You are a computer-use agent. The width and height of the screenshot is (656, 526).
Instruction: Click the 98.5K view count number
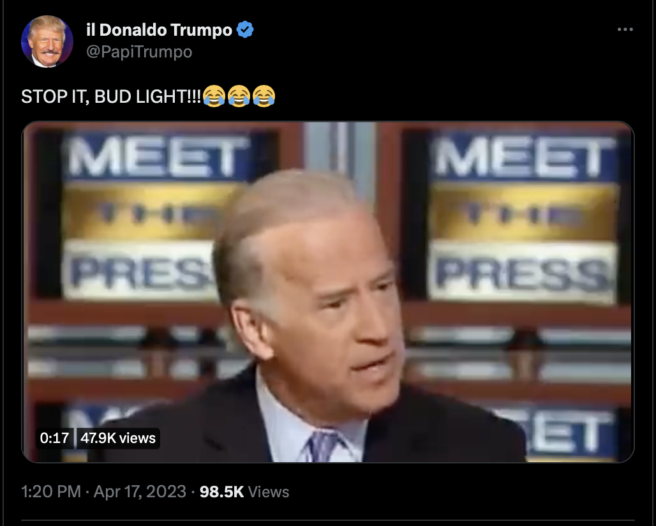pos(221,492)
